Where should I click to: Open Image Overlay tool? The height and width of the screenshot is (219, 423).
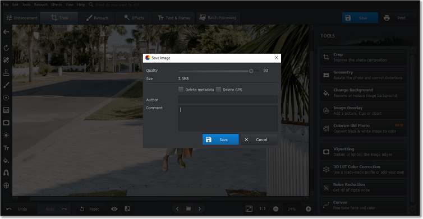tap(363, 110)
